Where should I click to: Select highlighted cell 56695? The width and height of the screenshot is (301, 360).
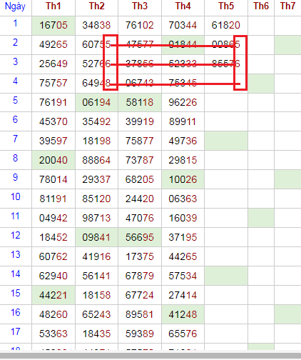[x=140, y=238]
